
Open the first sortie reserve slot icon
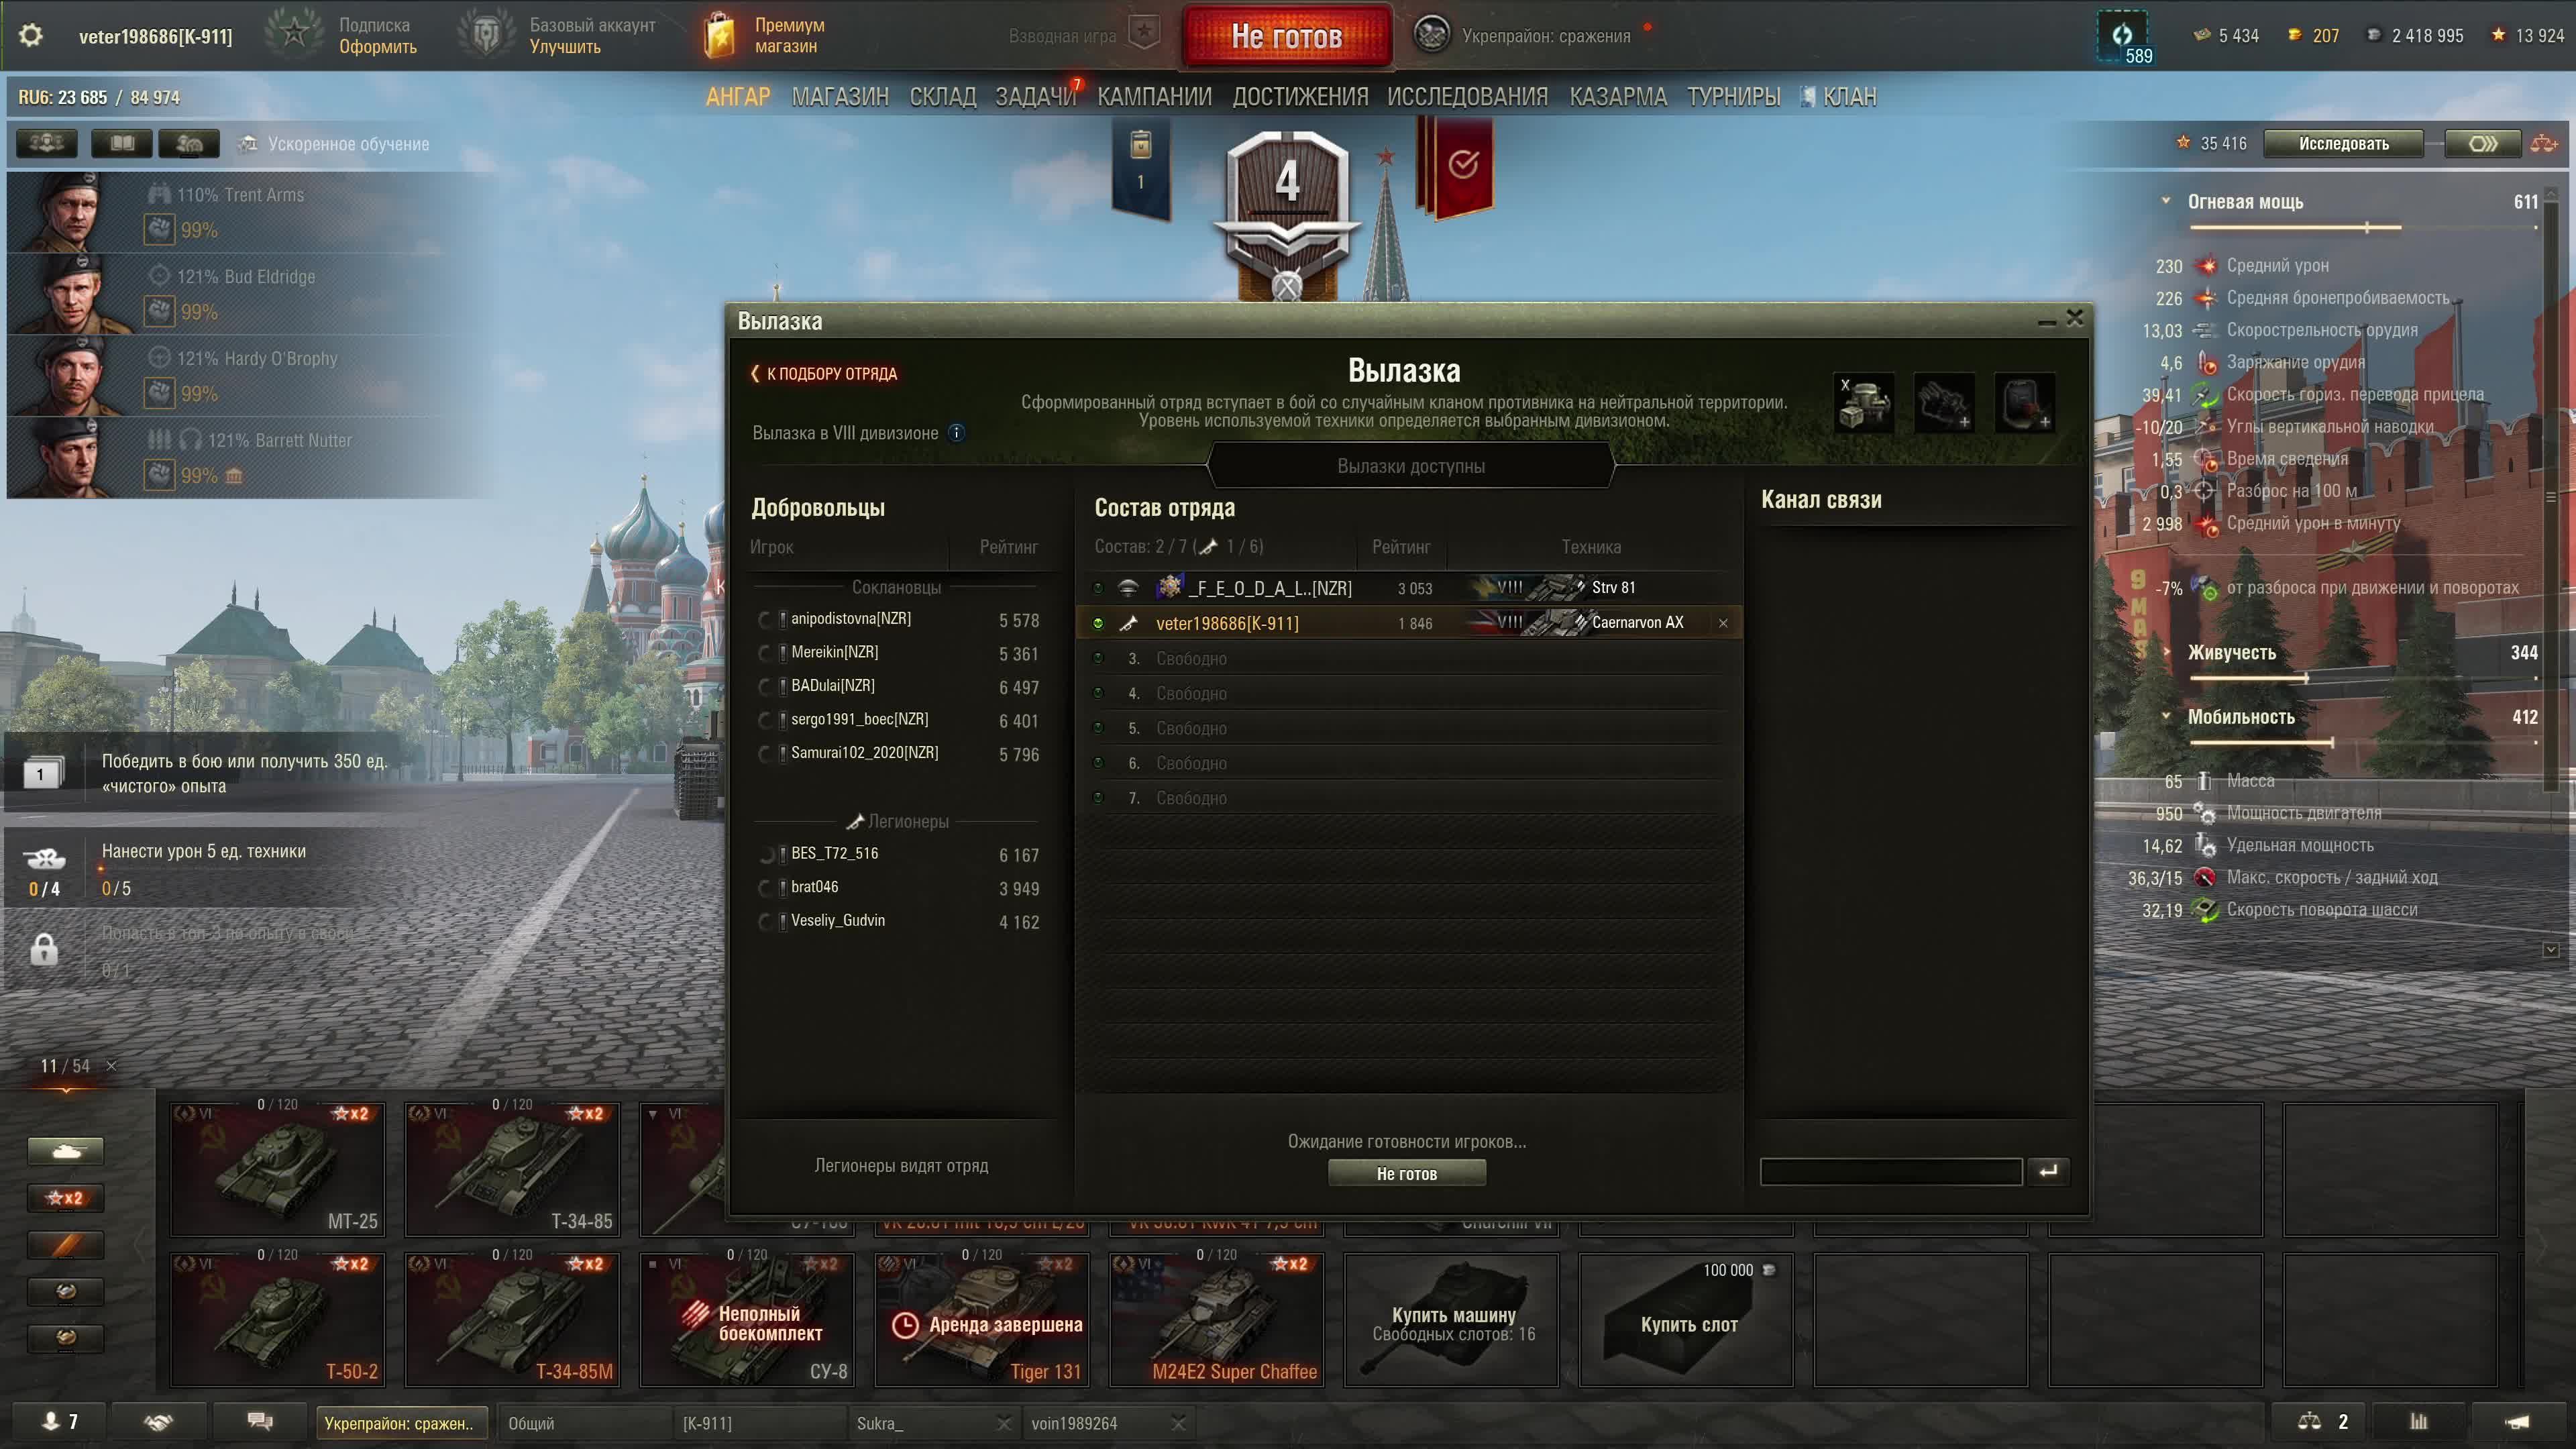click(x=1863, y=402)
